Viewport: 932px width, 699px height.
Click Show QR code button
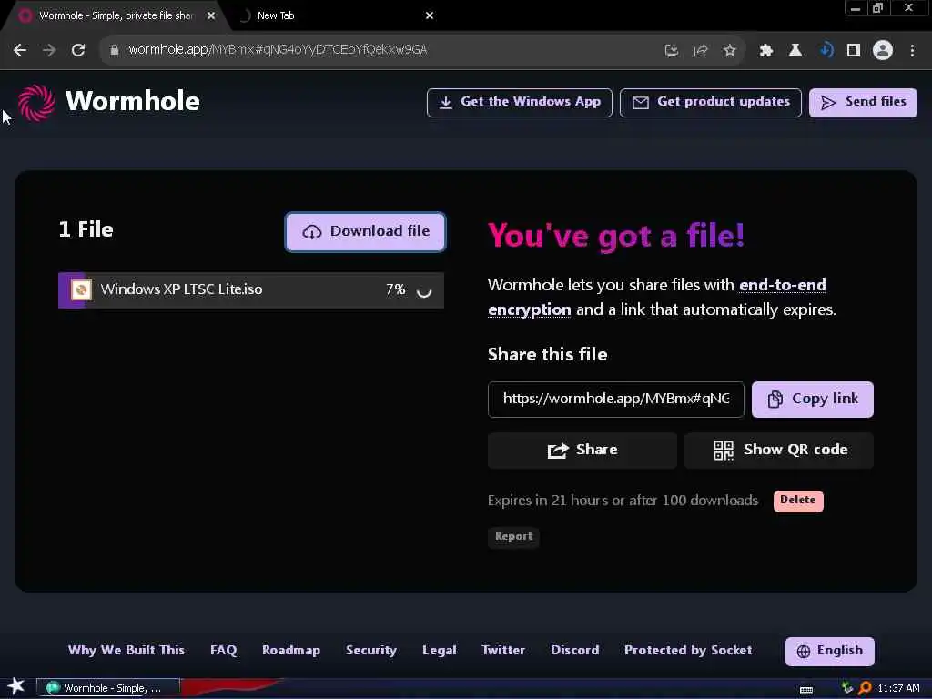[779, 451]
